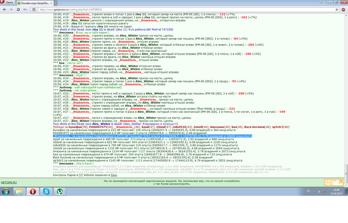Click chat text 'ещё! )'
The width and height of the screenshot is (348, 223).
[80, 75]
